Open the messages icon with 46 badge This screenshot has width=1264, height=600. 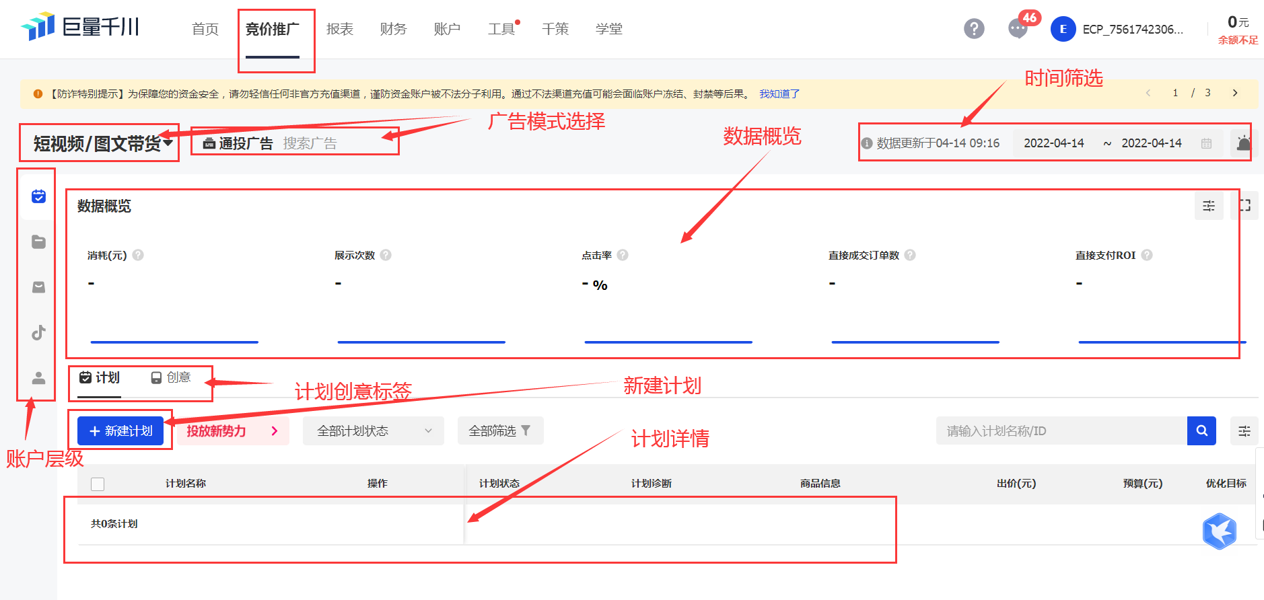(1018, 29)
